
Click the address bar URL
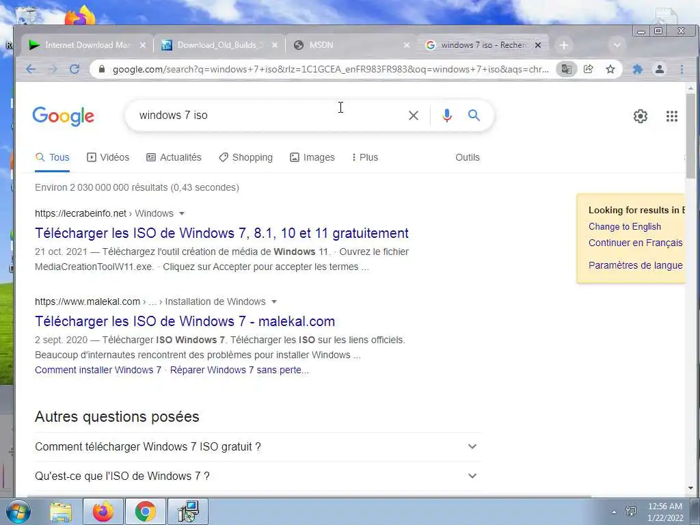pyautogui.click(x=330, y=69)
